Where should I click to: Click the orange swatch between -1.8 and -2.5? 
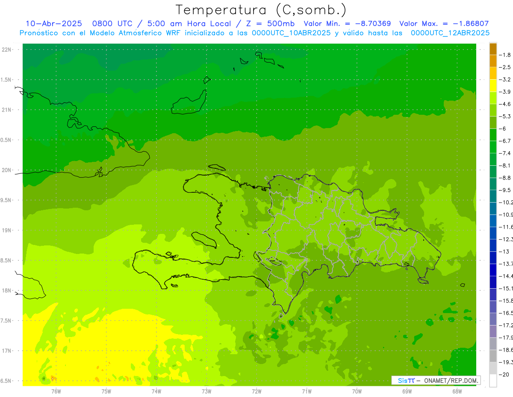click(x=493, y=61)
